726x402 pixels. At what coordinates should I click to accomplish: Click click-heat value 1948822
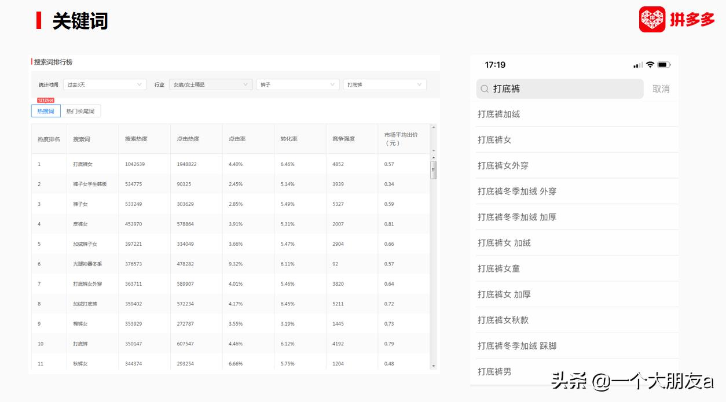(x=187, y=164)
